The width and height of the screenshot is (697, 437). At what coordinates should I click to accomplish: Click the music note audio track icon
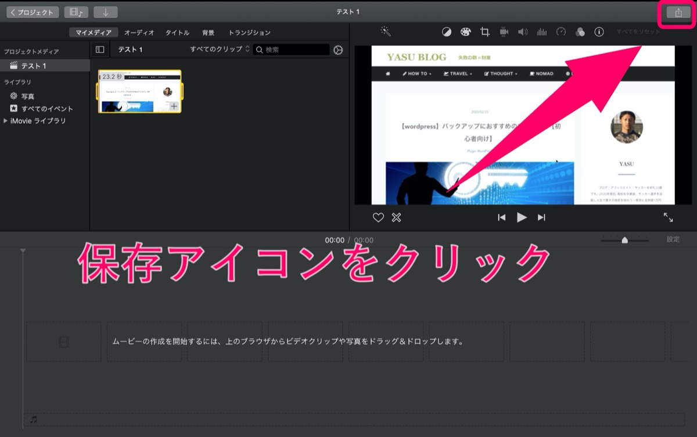click(34, 419)
